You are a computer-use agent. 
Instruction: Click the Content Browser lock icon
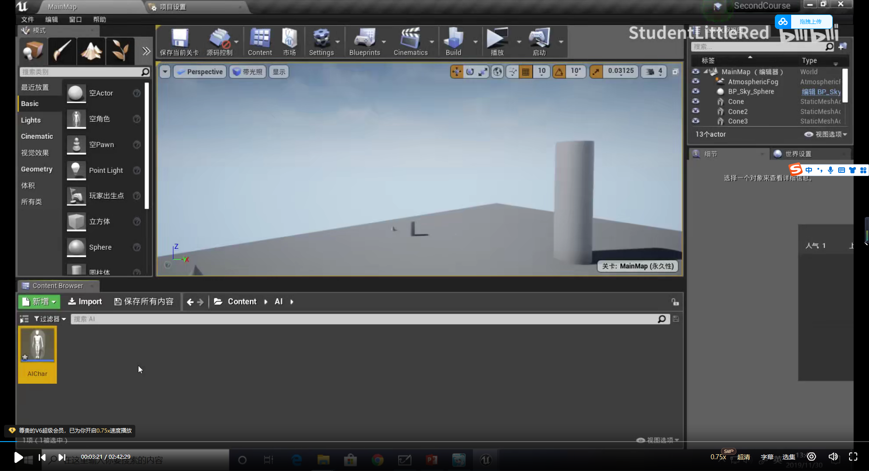click(x=675, y=302)
